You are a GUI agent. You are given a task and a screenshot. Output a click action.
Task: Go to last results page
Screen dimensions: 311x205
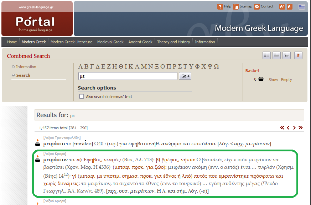click(300, 128)
